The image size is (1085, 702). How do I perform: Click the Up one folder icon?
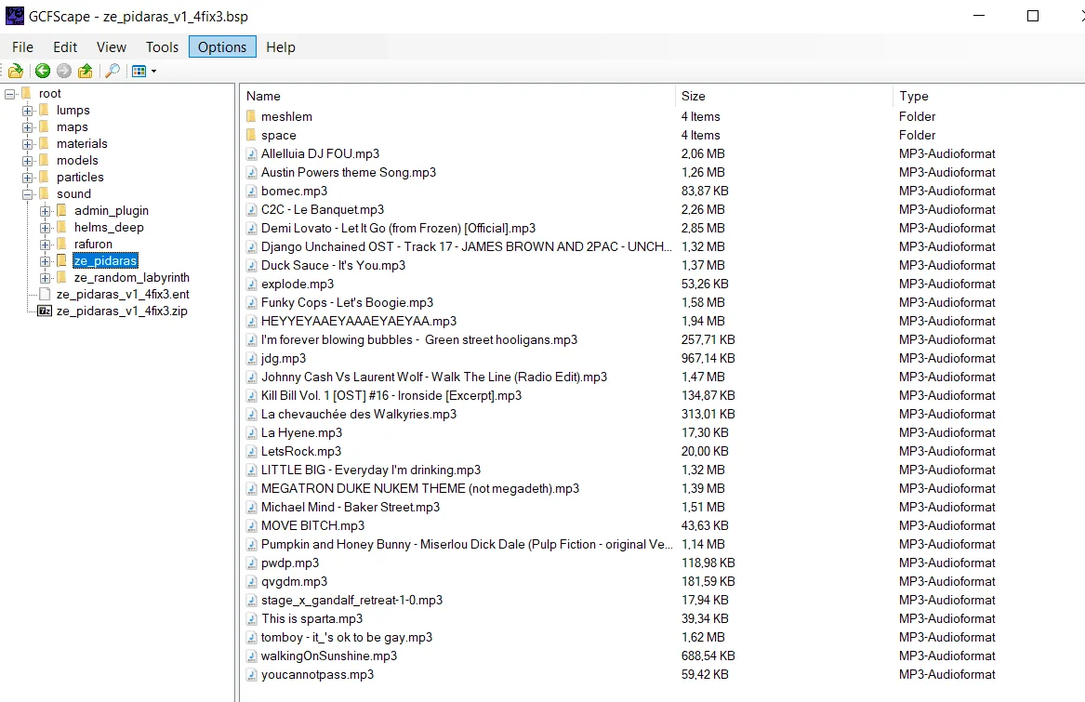(86, 71)
